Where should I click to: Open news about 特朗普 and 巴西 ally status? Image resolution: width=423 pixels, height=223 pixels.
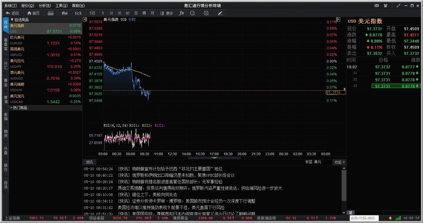(177, 169)
